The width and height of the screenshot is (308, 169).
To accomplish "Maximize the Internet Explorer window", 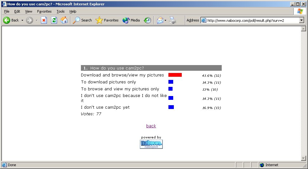I will click(298, 4).
